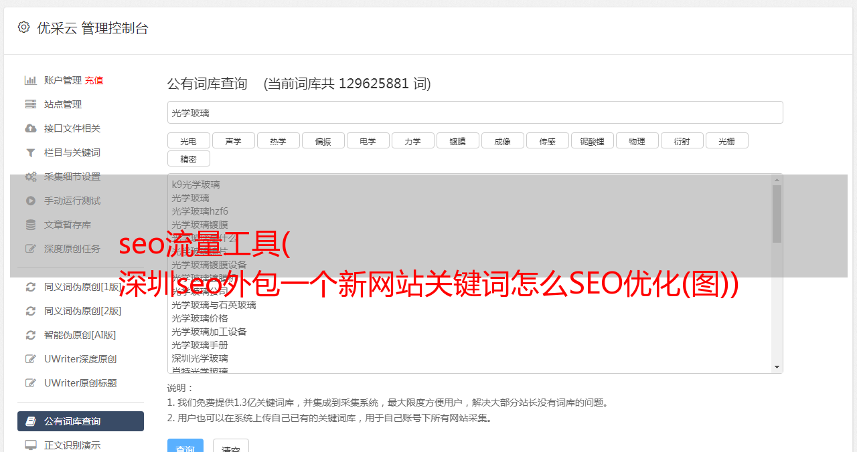Click the book icon for 公有词库查询

[x=31, y=421]
